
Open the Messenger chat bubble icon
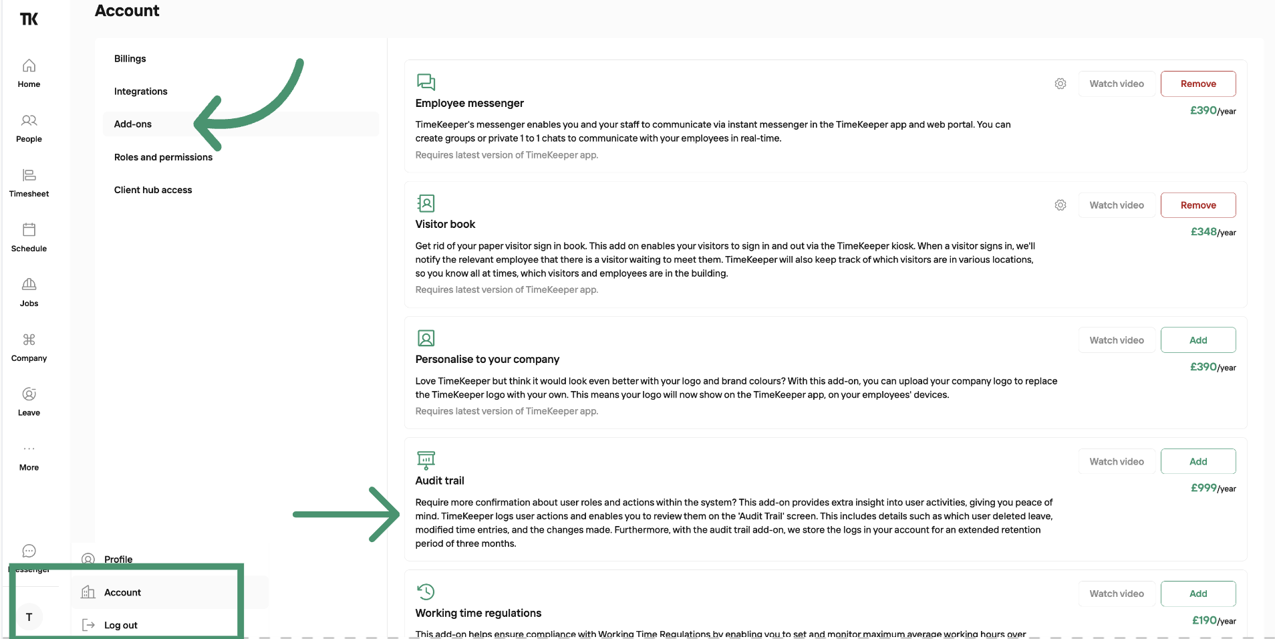click(29, 551)
